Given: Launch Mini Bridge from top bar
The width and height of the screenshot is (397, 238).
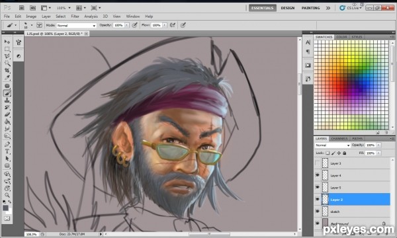Looking at the screenshot, I should 32,8.
